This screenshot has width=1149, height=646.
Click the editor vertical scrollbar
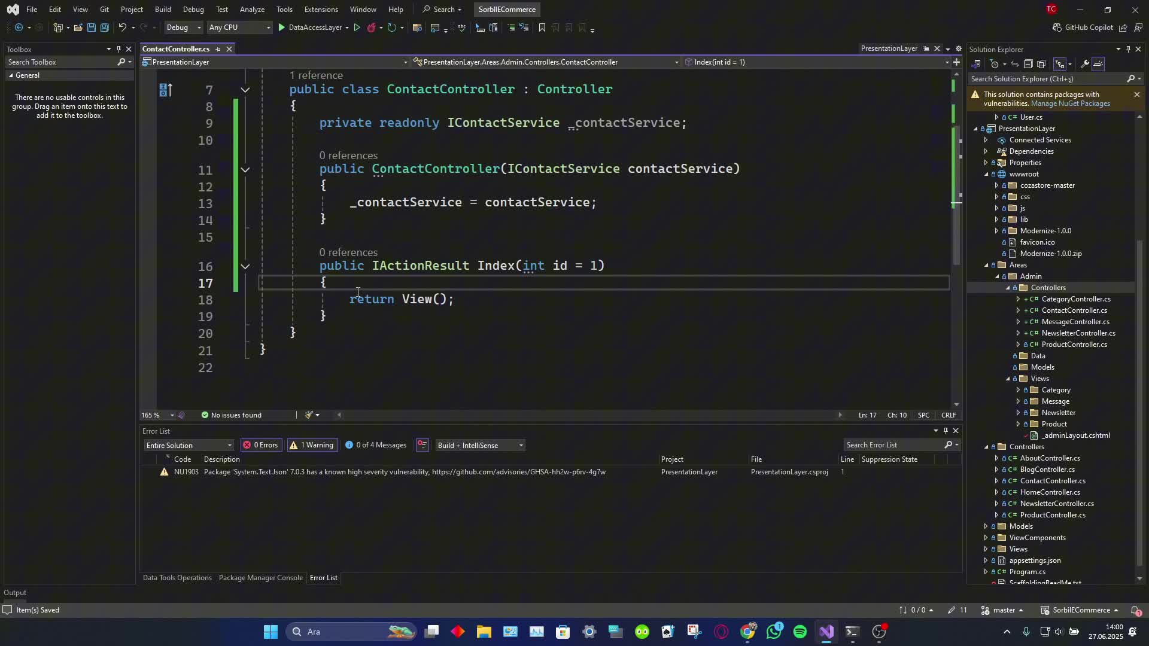[x=956, y=239]
